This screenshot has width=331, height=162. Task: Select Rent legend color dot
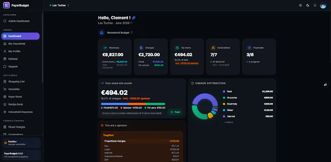[x=224, y=92]
